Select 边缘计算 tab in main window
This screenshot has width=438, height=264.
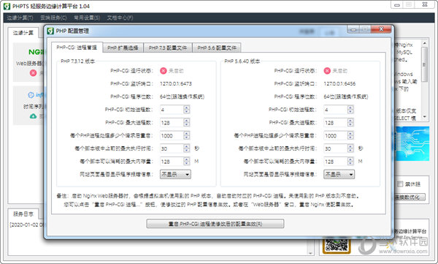23,33
